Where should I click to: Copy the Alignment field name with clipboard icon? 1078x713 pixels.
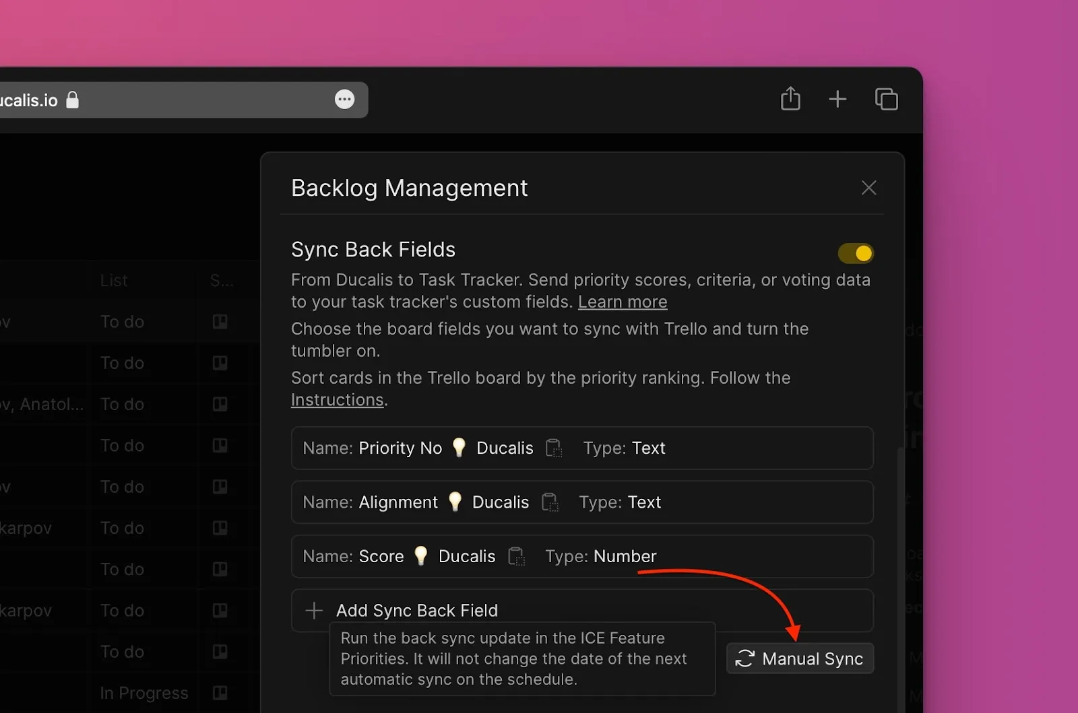(x=550, y=502)
